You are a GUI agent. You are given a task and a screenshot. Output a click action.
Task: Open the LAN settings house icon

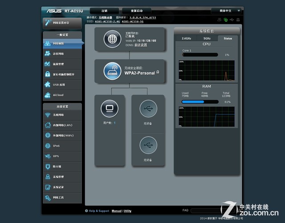coord(48,125)
